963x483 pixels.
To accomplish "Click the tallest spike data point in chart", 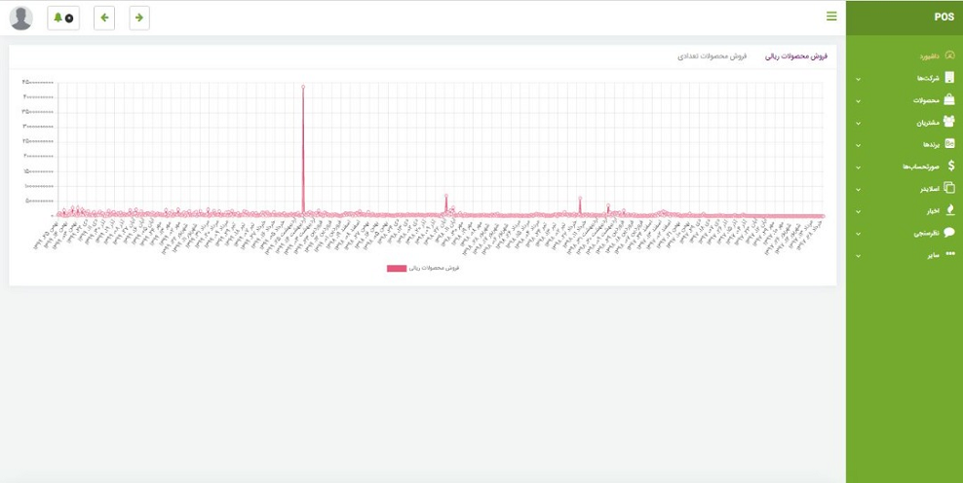I will (303, 87).
